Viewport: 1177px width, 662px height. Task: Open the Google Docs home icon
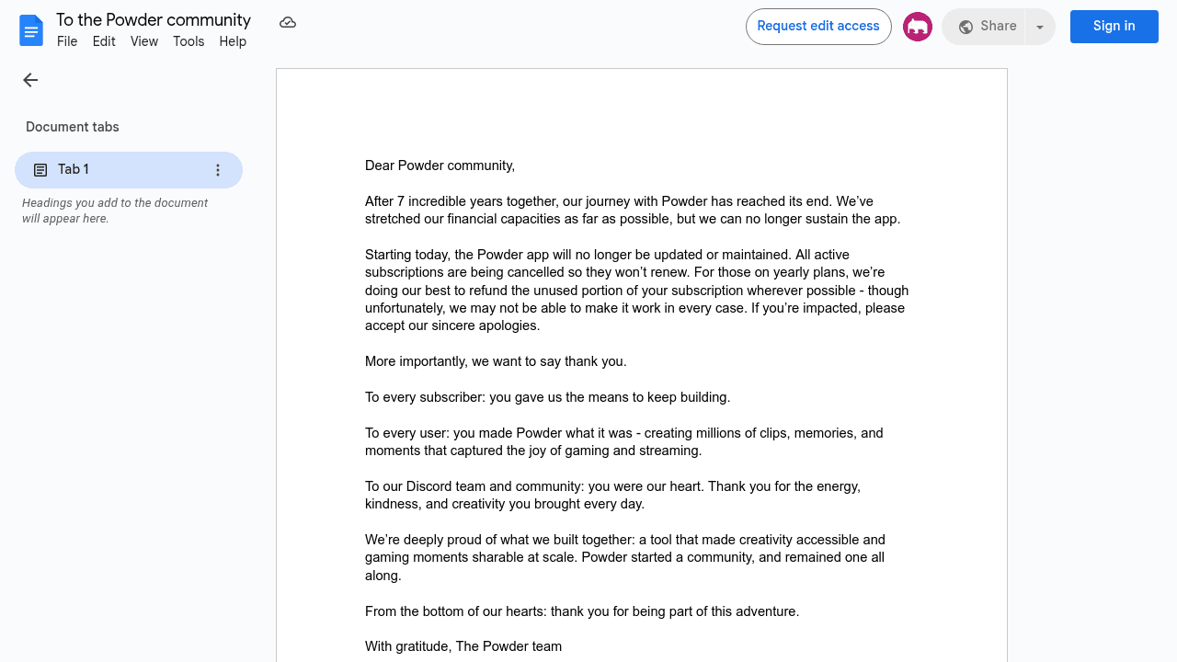point(31,30)
